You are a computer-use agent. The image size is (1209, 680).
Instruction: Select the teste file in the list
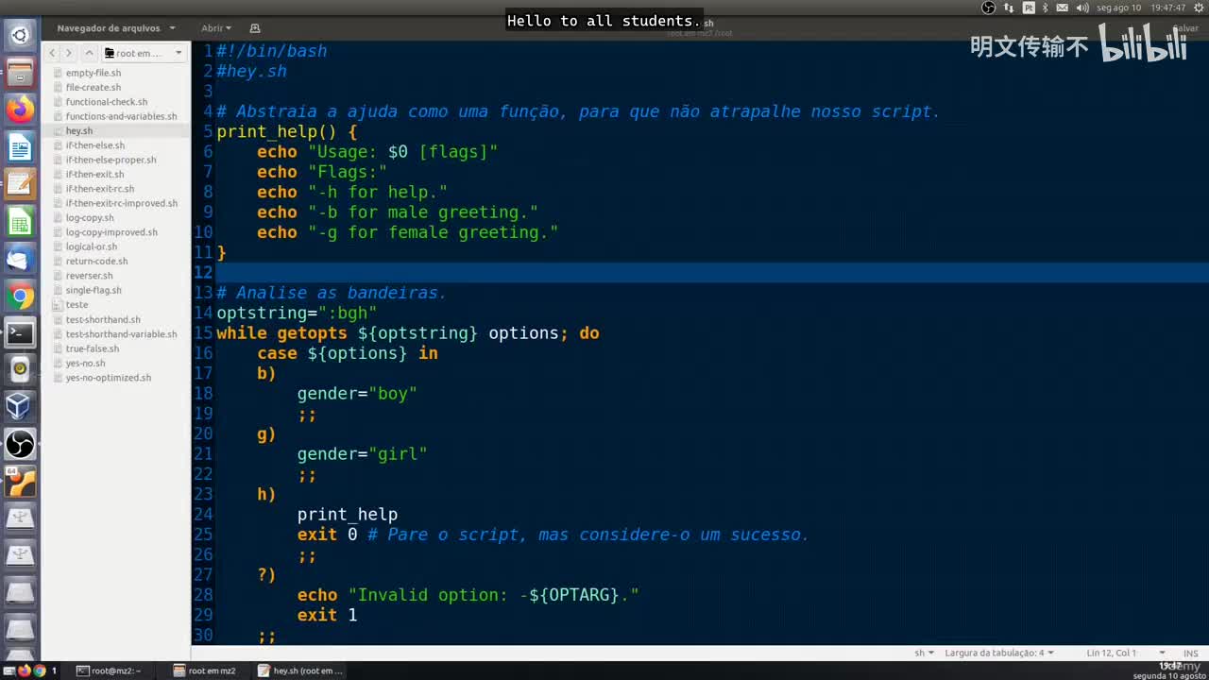pyautogui.click(x=77, y=305)
